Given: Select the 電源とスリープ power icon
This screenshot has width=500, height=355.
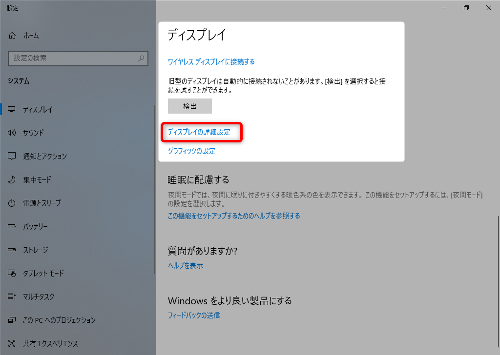Looking at the screenshot, I should 11,203.
